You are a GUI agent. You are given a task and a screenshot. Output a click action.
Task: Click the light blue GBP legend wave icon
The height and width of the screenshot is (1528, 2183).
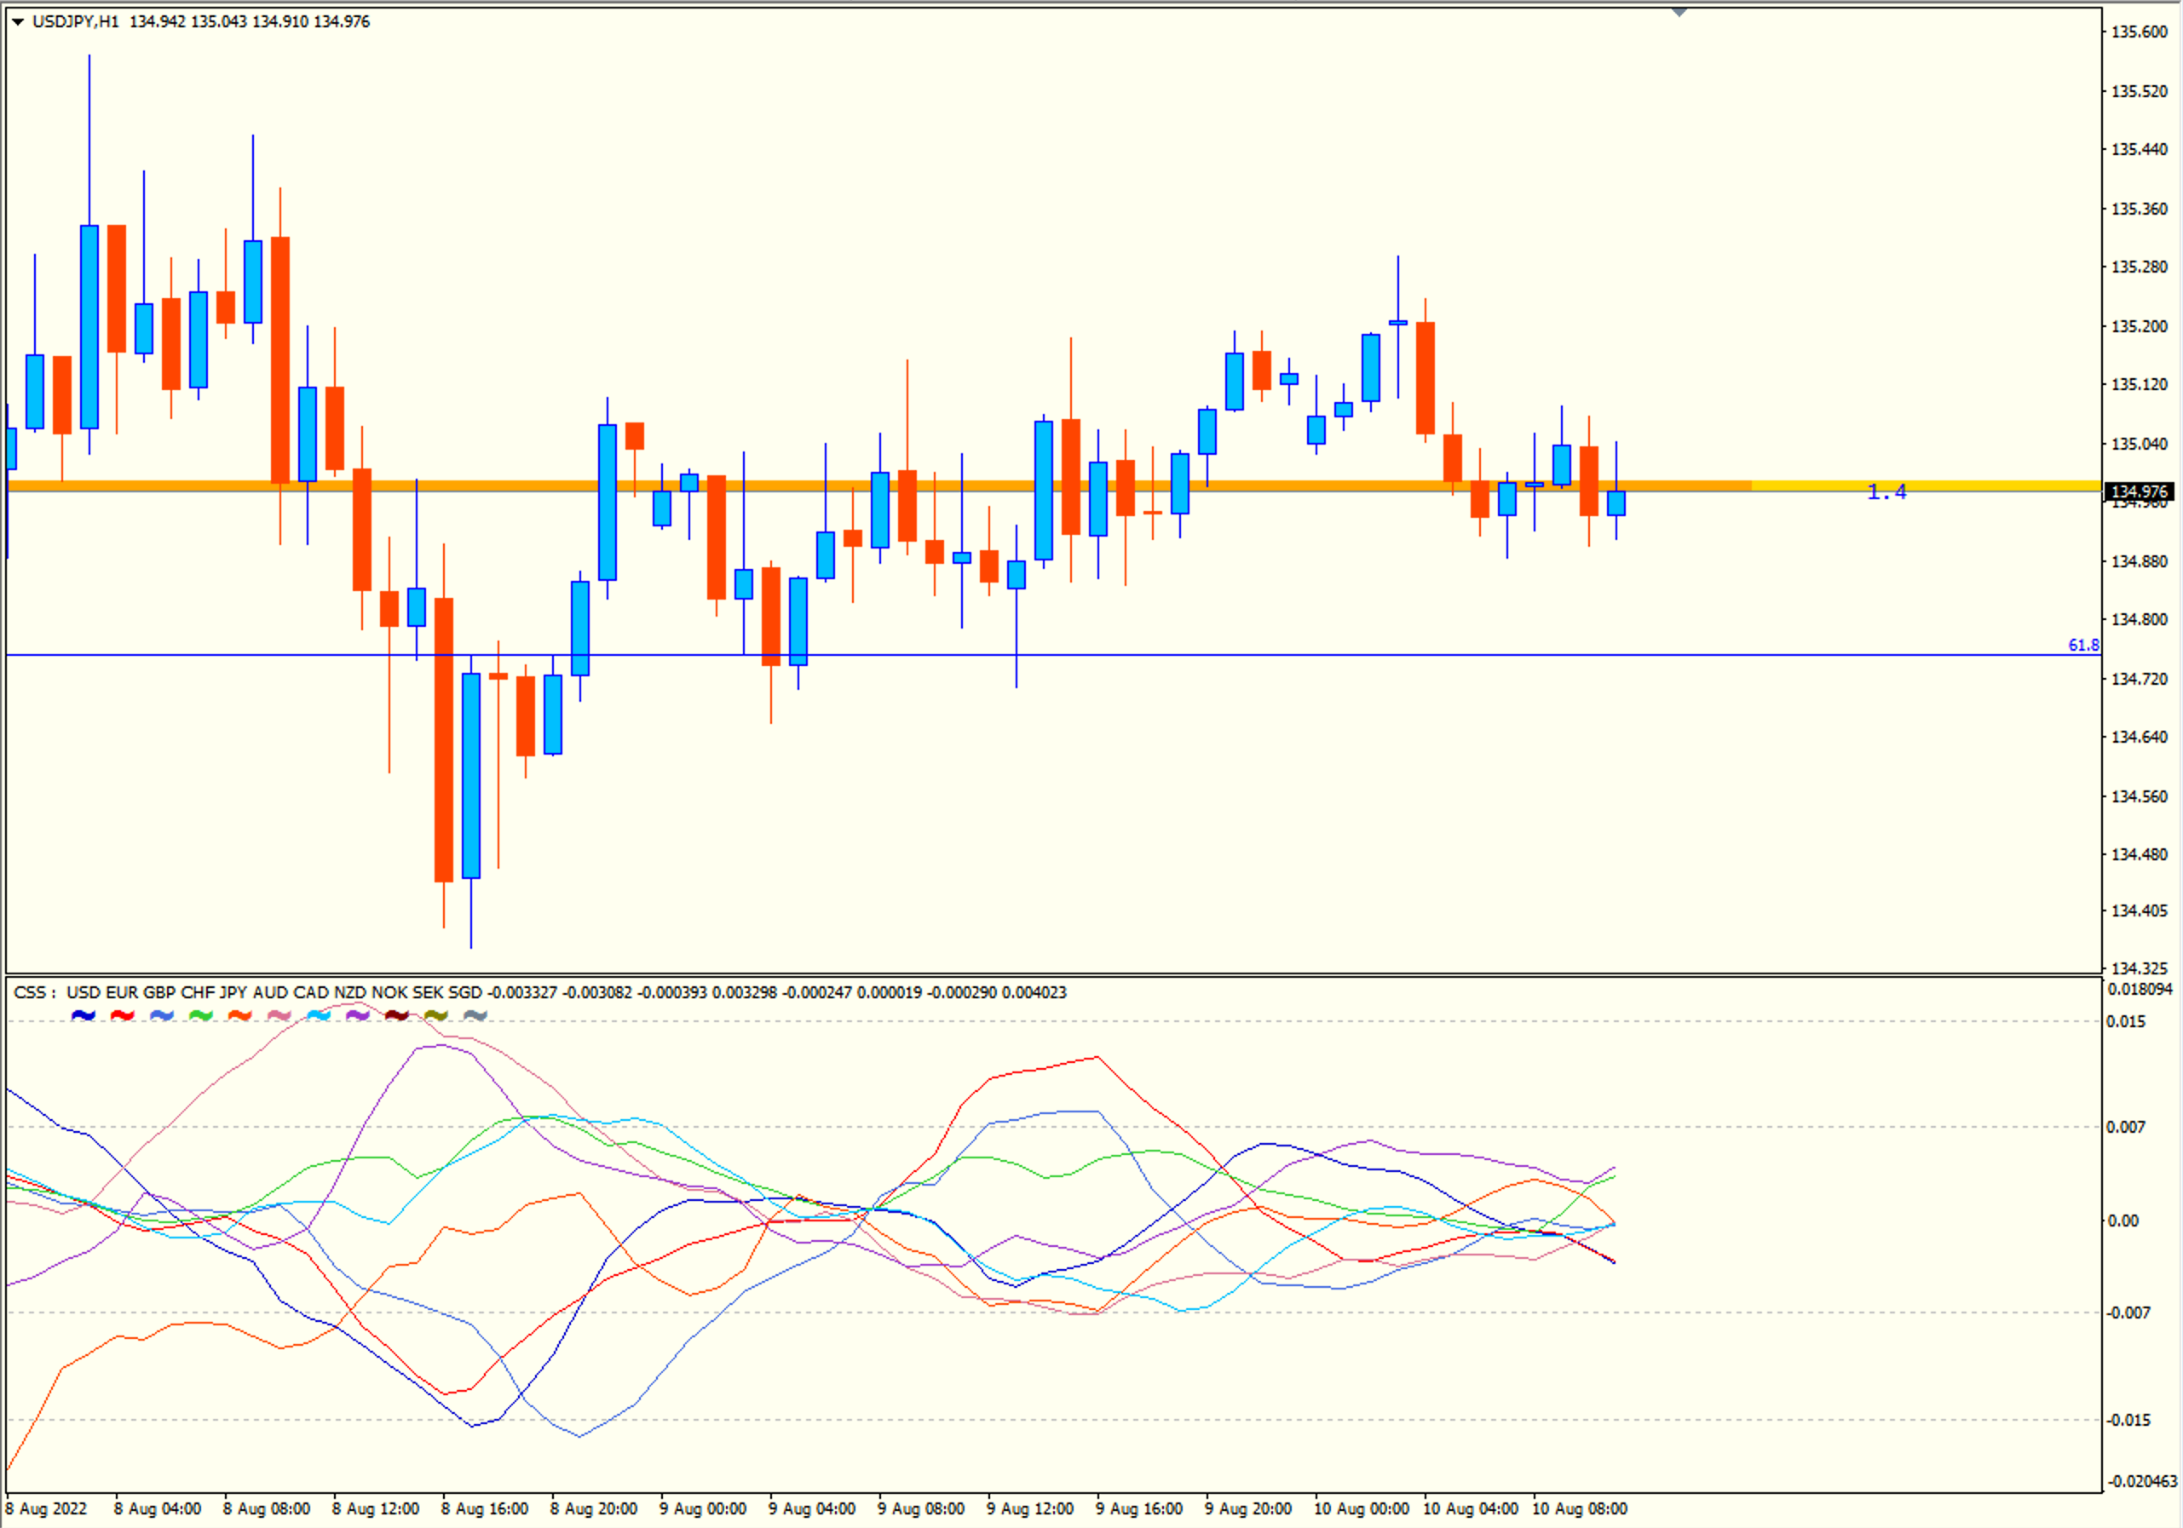[162, 1016]
